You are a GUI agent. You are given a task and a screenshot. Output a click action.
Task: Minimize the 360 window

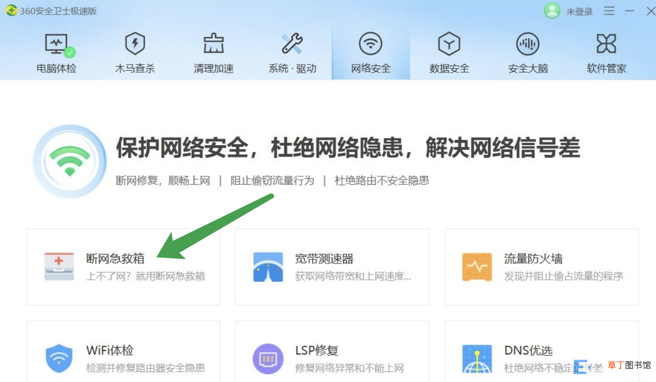[630, 11]
